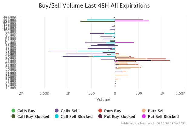Viewport: 189px width, 126px height.
Task: Click the dark green Call Buy Blocked marker
Action: click(x=13, y=116)
